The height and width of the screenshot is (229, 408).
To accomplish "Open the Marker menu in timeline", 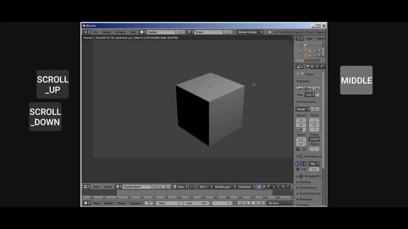I will pyautogui.click(x=108, y=203).
